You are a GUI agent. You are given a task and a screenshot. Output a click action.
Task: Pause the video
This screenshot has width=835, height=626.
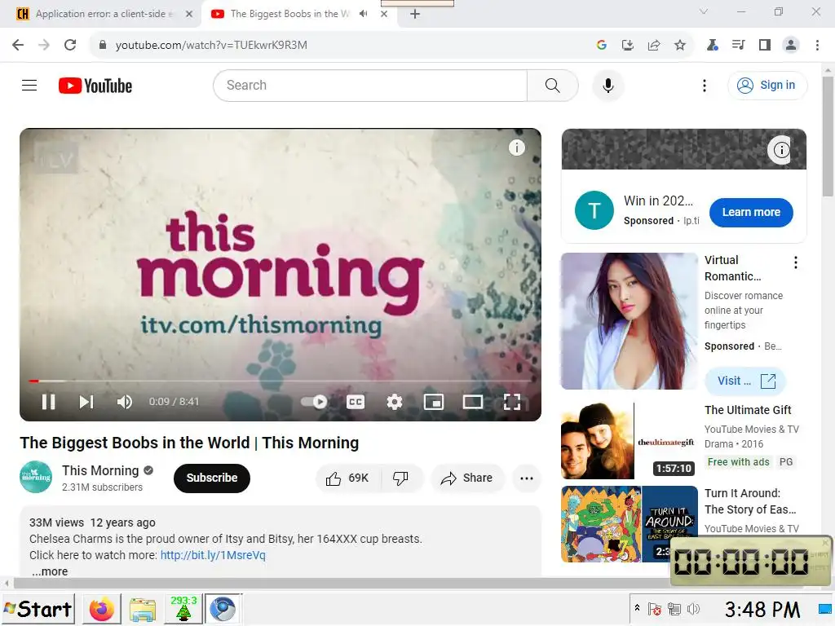point(48,402)
